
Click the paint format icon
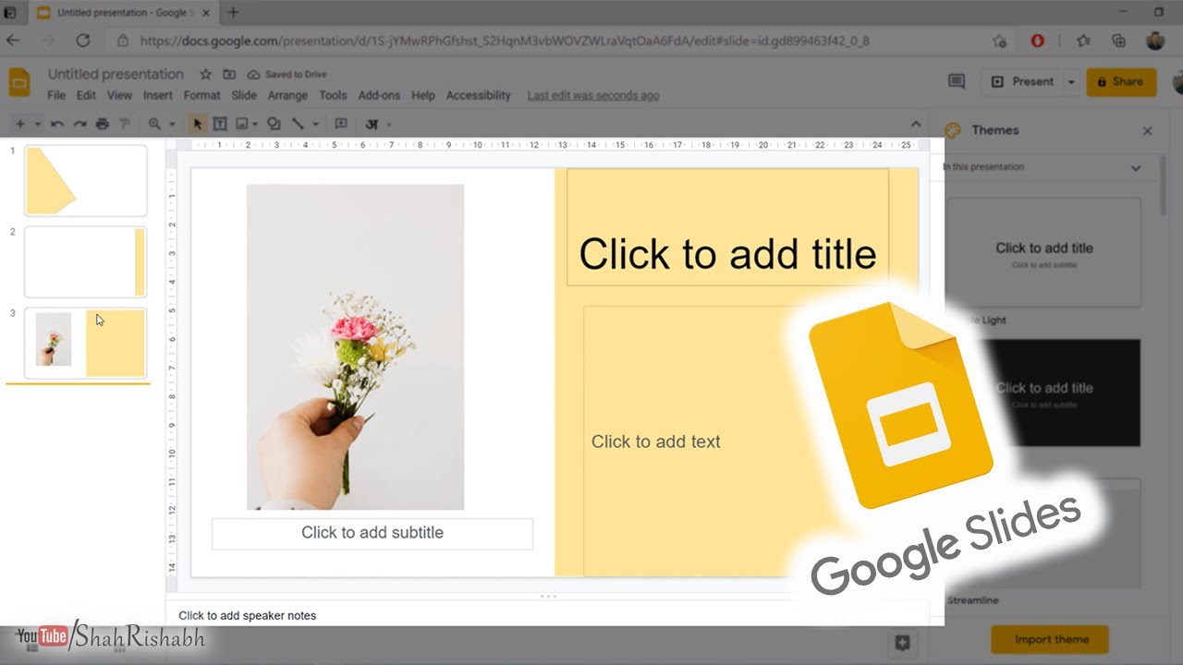click(125, 124)
